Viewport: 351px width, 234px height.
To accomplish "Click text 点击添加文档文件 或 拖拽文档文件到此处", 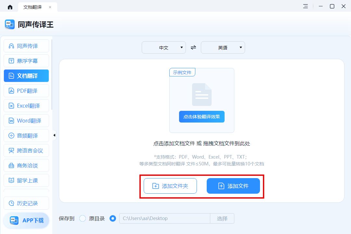I will coord(202,144).
